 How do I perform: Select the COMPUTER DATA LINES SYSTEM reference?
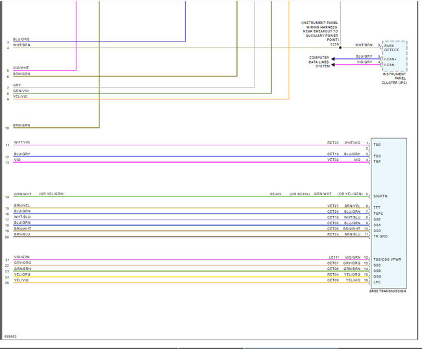coord(319,62)
